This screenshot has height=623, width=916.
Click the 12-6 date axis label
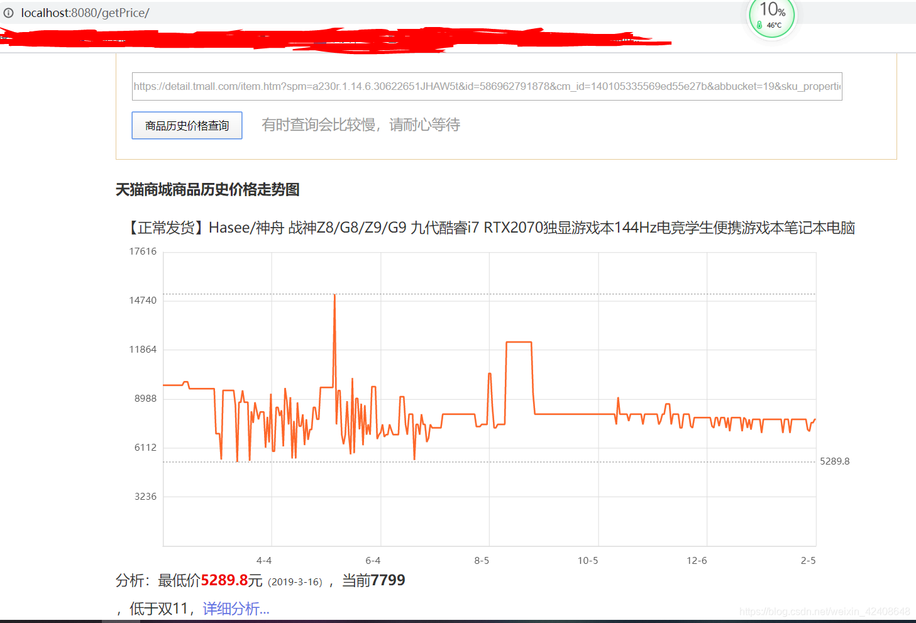point(697,561)
